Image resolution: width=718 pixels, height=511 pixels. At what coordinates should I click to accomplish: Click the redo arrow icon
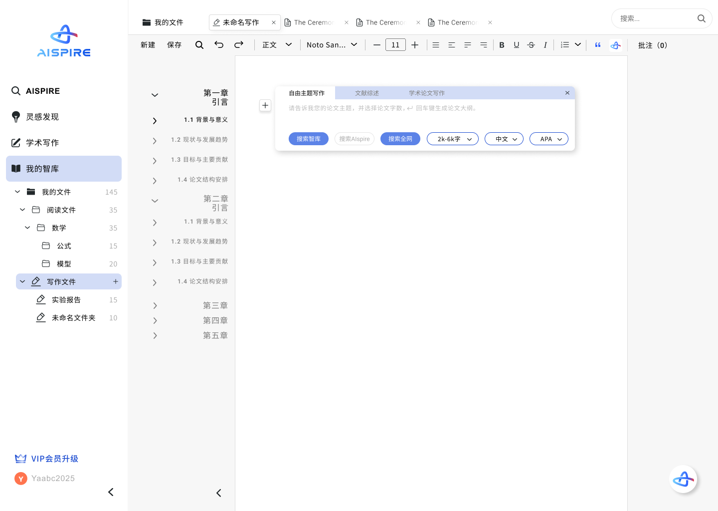239,45
